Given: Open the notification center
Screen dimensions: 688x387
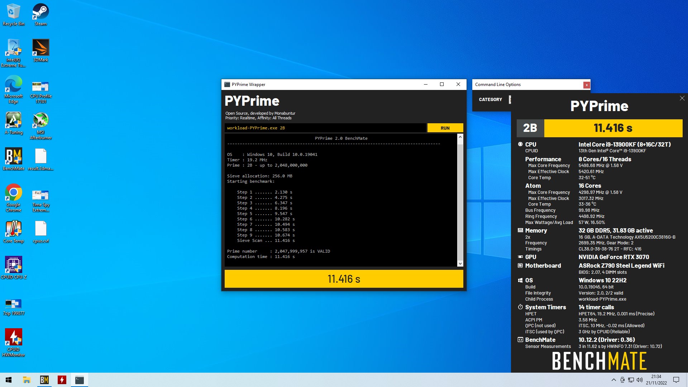Looking at the screenshot, I should coord(676,380).
